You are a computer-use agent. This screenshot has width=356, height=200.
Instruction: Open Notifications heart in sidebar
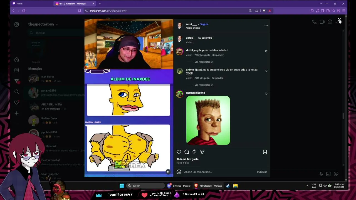pos(17,102)
